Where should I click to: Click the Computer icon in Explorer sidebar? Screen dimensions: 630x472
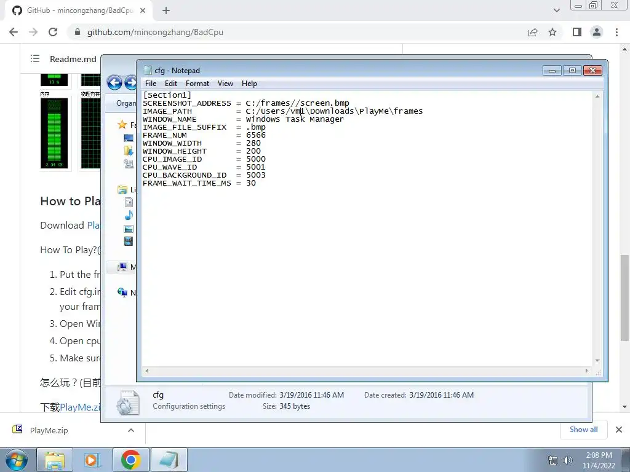tap(122, 267)
